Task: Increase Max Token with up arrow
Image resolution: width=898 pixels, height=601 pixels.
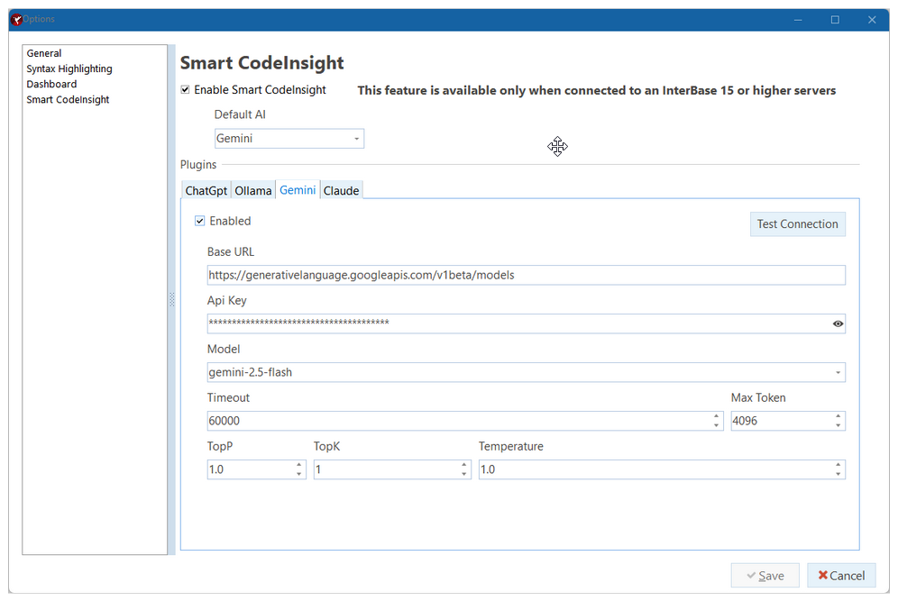Action: [838, 416]
